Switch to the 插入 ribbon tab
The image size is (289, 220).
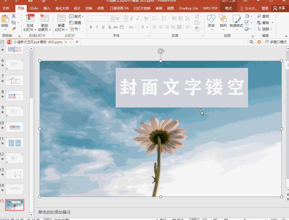click(x=47, y=8)
